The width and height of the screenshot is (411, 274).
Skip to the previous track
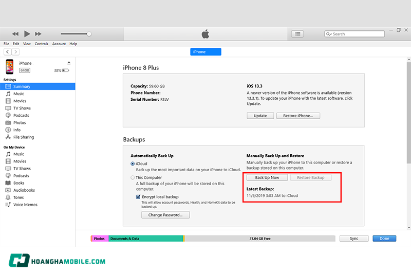[15, 34]
